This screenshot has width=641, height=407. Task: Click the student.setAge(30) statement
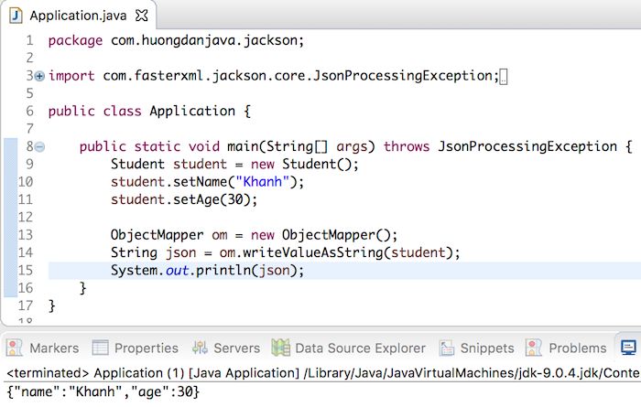[x=184, y=199]
